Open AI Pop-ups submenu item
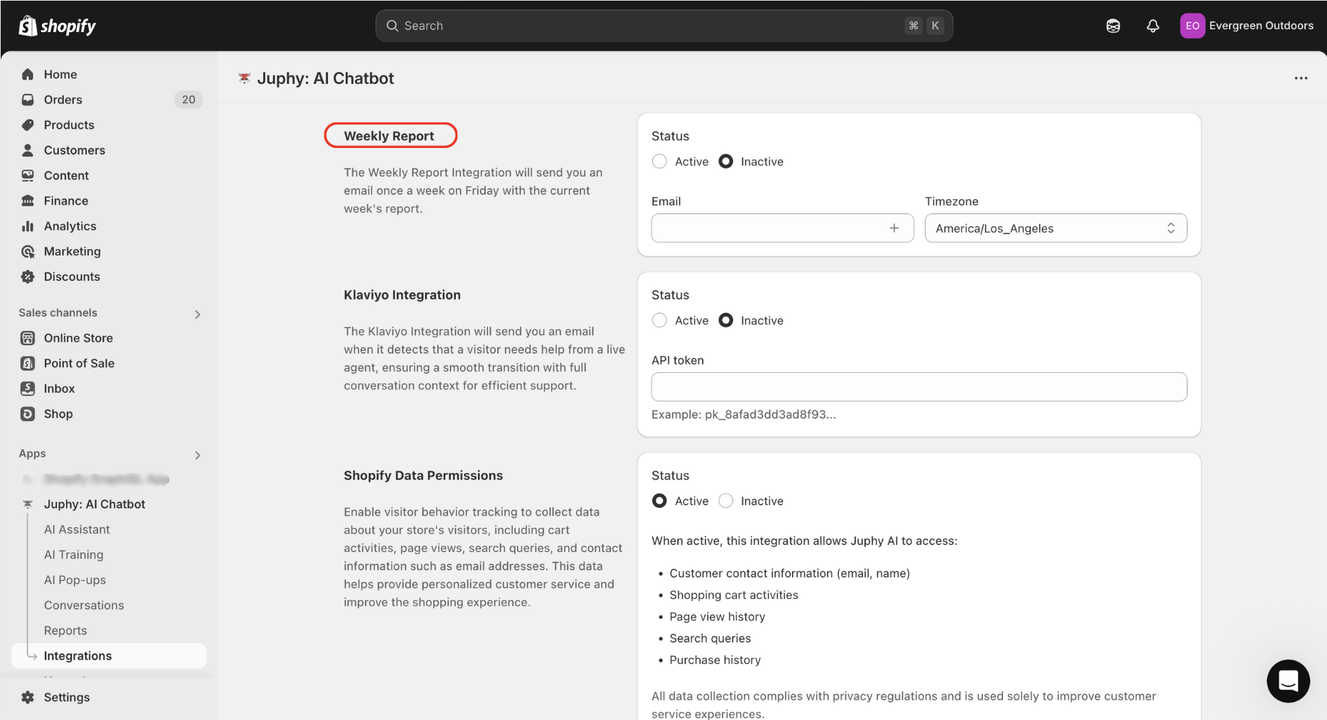 pos(75,580)
